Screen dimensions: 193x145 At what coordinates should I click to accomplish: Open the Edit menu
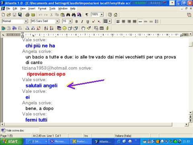pos(15,8)
